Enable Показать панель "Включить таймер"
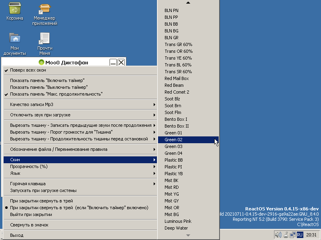Screen dimensions: 321x240 tap(80, 80)
